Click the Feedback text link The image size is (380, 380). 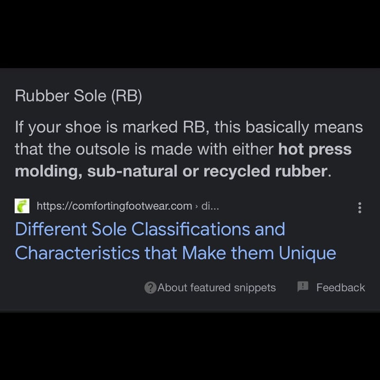[340, 288]
